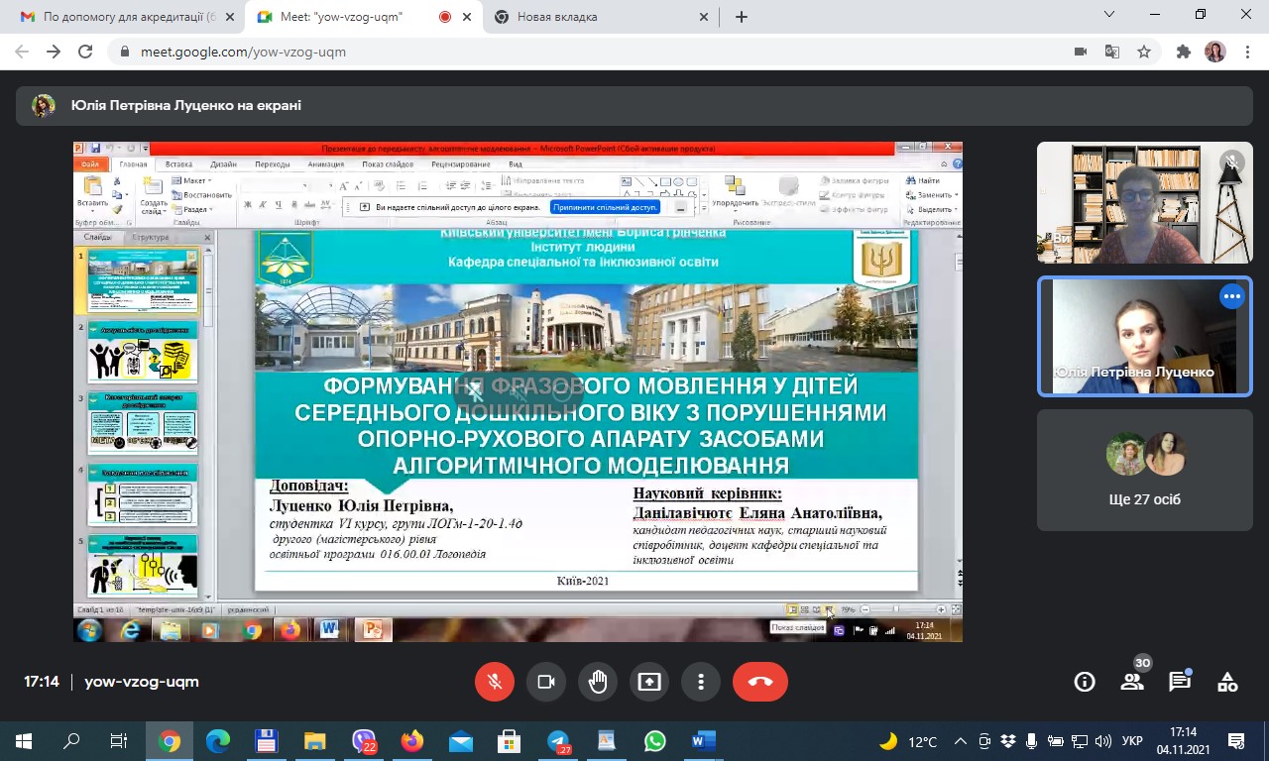This screenshot has width=1269, height=761.
Task: Open the font size dropdown
Action: tap(328, 186)
